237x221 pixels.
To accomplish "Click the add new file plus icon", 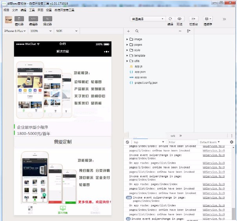I will 128,31.
